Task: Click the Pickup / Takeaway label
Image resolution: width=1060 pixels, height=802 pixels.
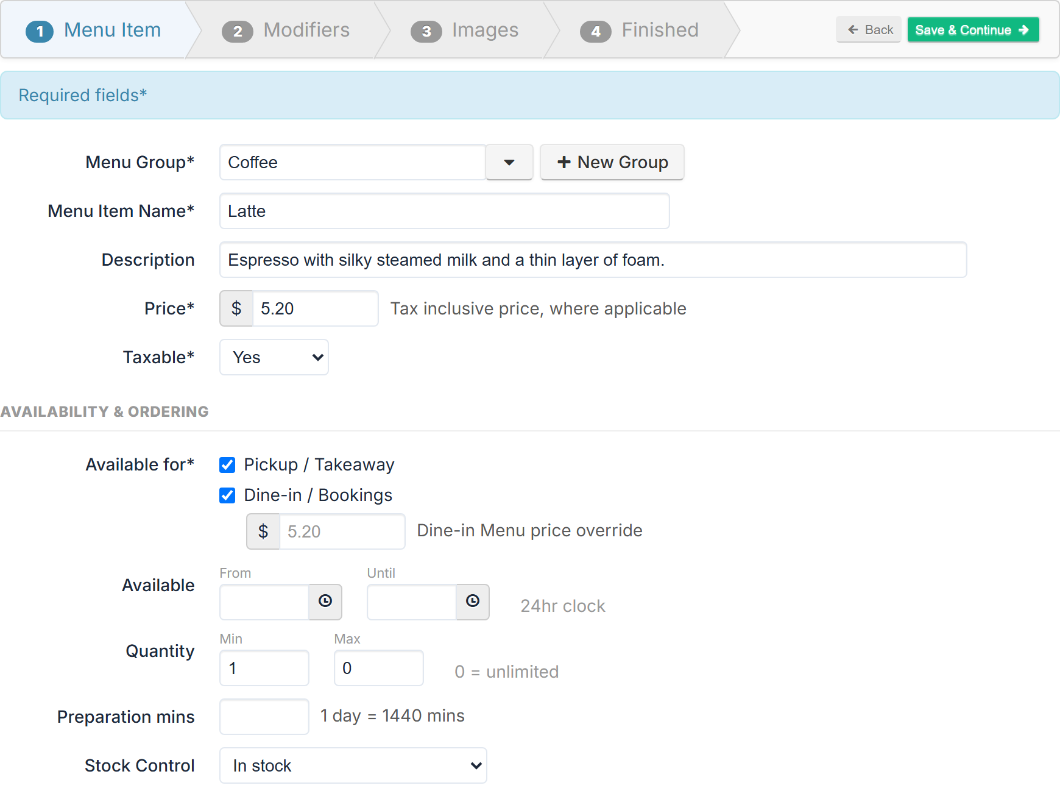Action: click(319, 465)
